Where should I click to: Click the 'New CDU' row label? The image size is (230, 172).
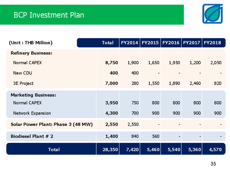coord(23,73)
